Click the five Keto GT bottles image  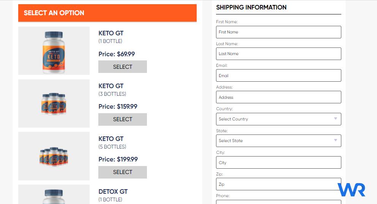point(54,156)
